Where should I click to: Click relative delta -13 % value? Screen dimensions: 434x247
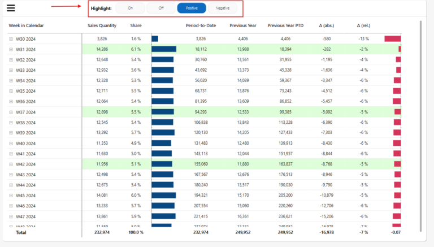(363, 39)
